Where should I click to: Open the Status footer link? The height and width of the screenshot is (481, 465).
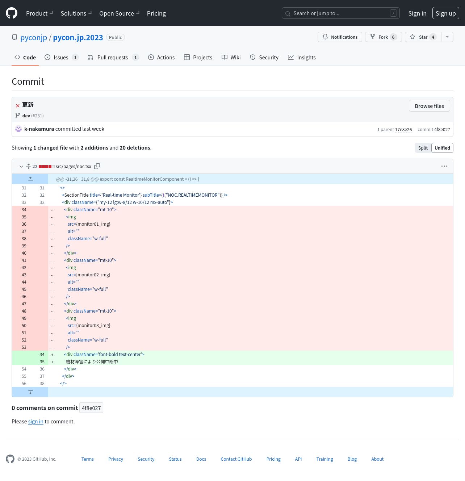coord(175,459)
